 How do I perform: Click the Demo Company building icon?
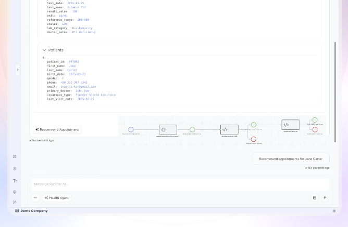[x=17, y=210]
